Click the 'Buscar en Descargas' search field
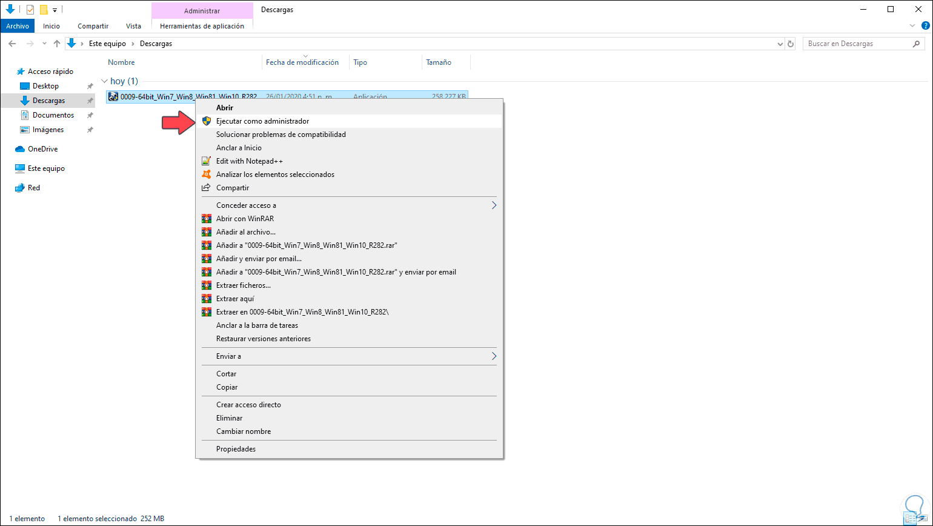The height and width of the screenshot is (526, 933). click(x=857, y=44)
